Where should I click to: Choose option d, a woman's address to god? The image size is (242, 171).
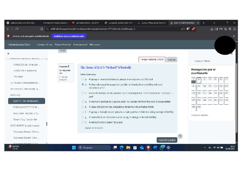click(x=83, y=102)
